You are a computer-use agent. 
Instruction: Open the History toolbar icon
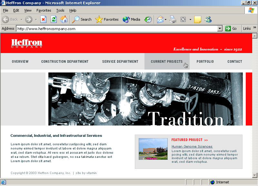pyautogui.click(x=148, y=19)
